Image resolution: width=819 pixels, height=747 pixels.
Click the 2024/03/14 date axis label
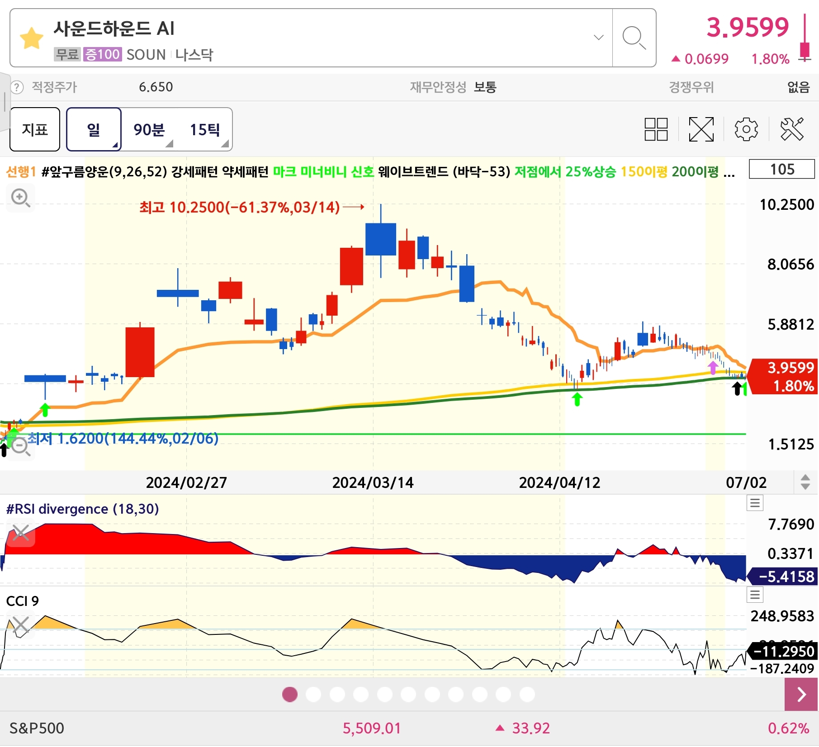coord(373,482)
